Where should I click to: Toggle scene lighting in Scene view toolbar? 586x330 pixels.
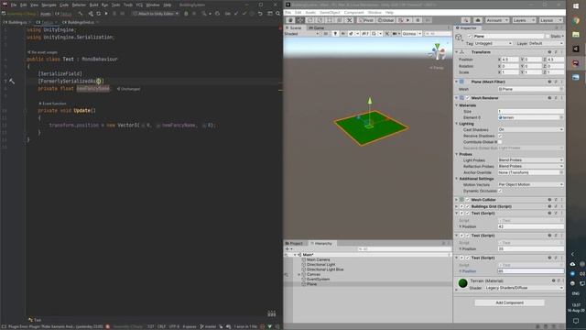click(x=335, y=34)
